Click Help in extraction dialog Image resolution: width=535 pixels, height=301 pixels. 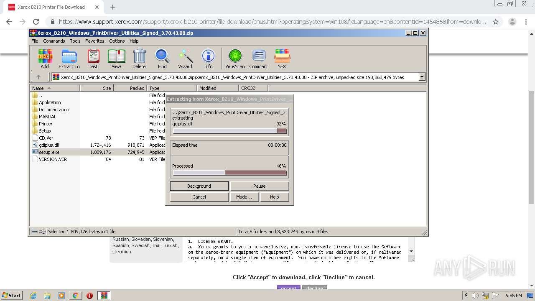(x=275, y=197)
